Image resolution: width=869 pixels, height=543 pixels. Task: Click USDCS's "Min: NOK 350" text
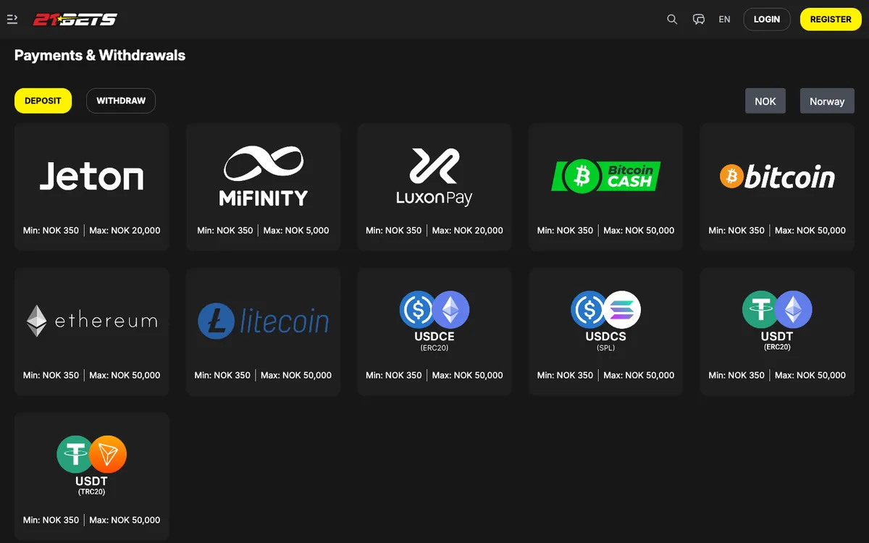(x=565, y=375)
